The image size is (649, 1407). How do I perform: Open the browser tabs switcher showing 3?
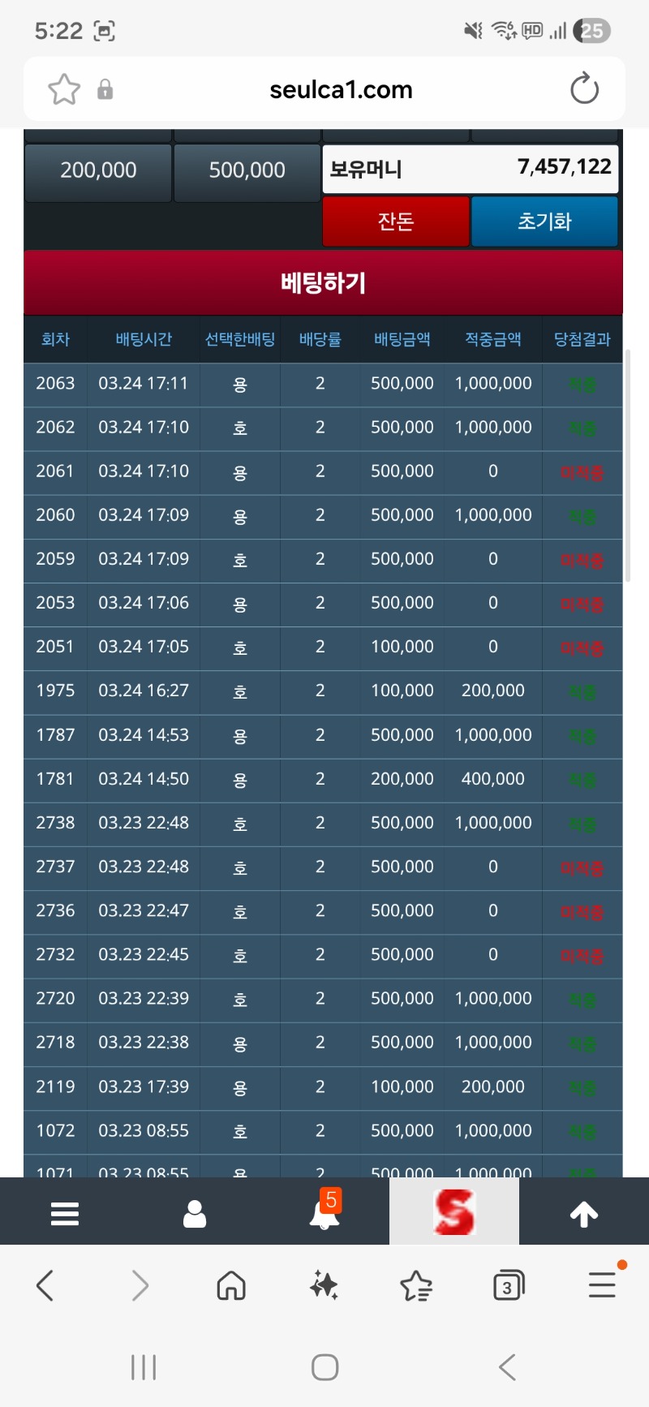point(509,1285)
